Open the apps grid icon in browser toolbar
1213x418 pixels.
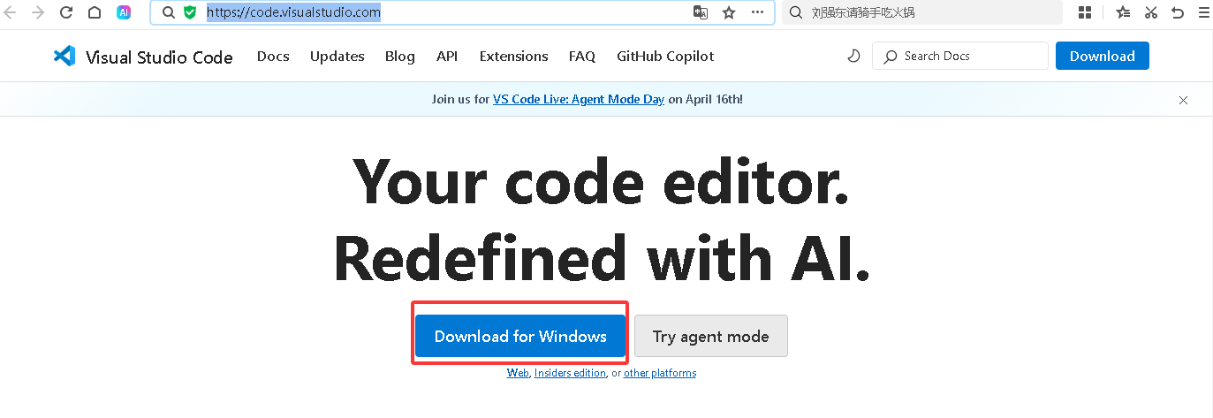coord(1085,12)
